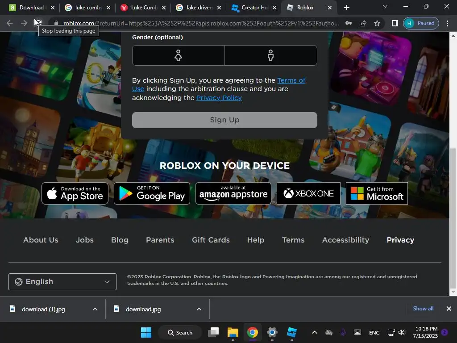Click the Sign Up button

(224, 120)
